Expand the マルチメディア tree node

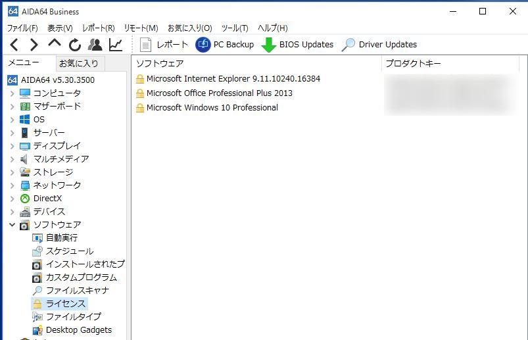[12, 159]
